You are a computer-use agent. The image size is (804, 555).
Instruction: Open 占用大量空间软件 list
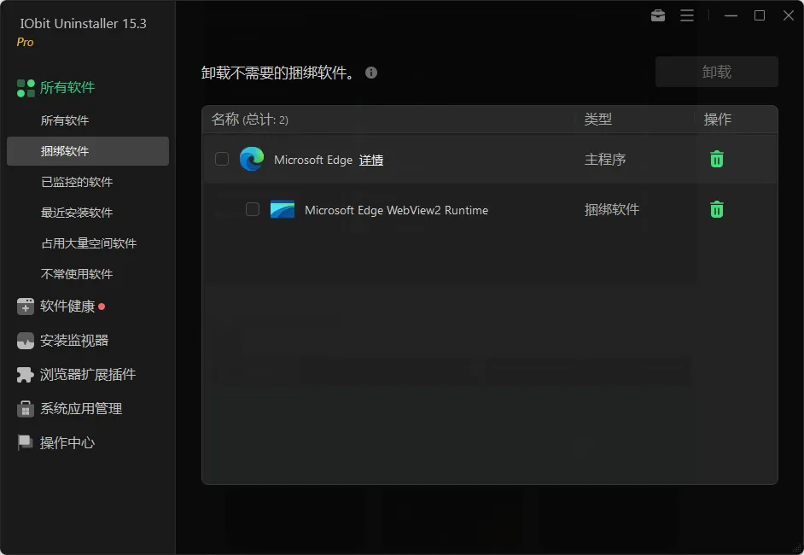89,243
